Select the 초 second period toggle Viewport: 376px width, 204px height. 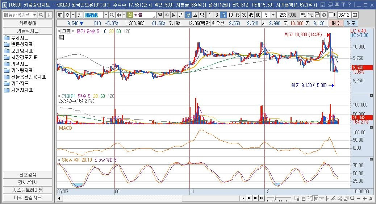[x=195, y=15]
